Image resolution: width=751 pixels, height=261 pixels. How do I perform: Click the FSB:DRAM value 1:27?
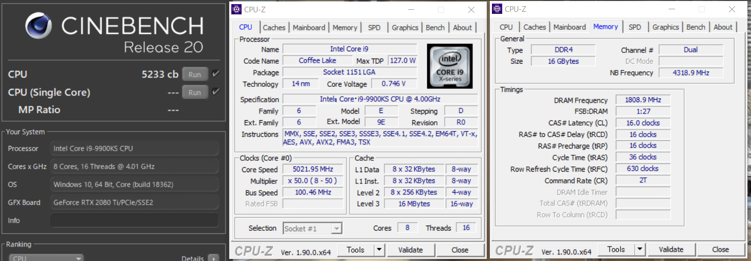[643, 111]
